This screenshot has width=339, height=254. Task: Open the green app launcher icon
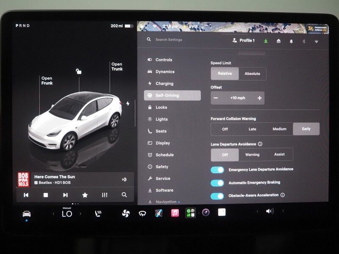coord(191,213)
